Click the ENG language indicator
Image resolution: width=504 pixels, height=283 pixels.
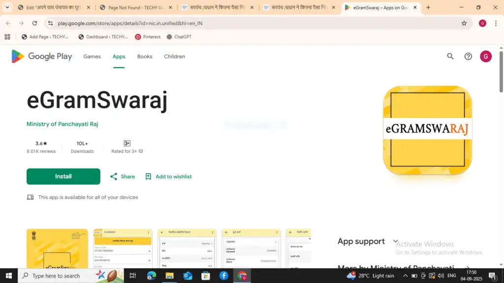452,276
